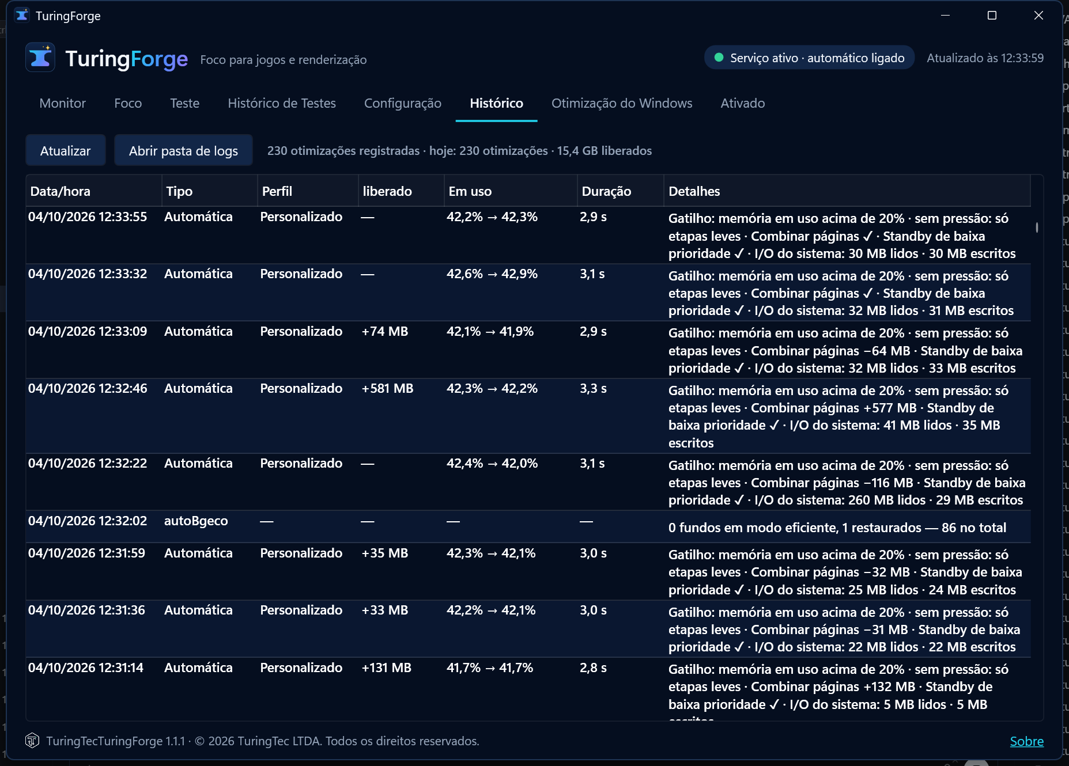The width and height of the screenshot is (1069, 766).
Task: Select the row dated 04/10/2026 12:33:09
Action: 528,350
